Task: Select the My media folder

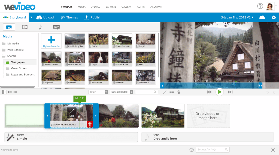Action: click(x=13, y=44)
